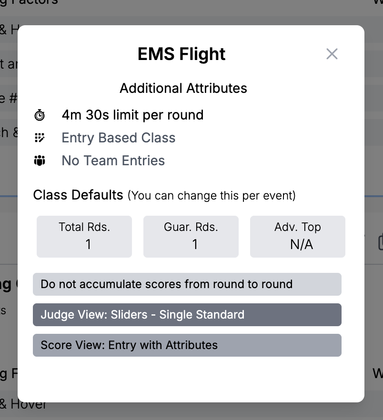Viewport: 383px width, 420px height.
Task: Click Do not accumulate scores bar
Action: tap(187, 284)
